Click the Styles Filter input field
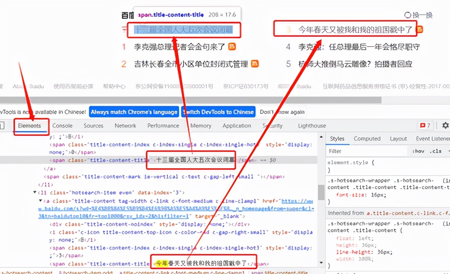This screenshot has height=274, width=450. tap(367, 151)
